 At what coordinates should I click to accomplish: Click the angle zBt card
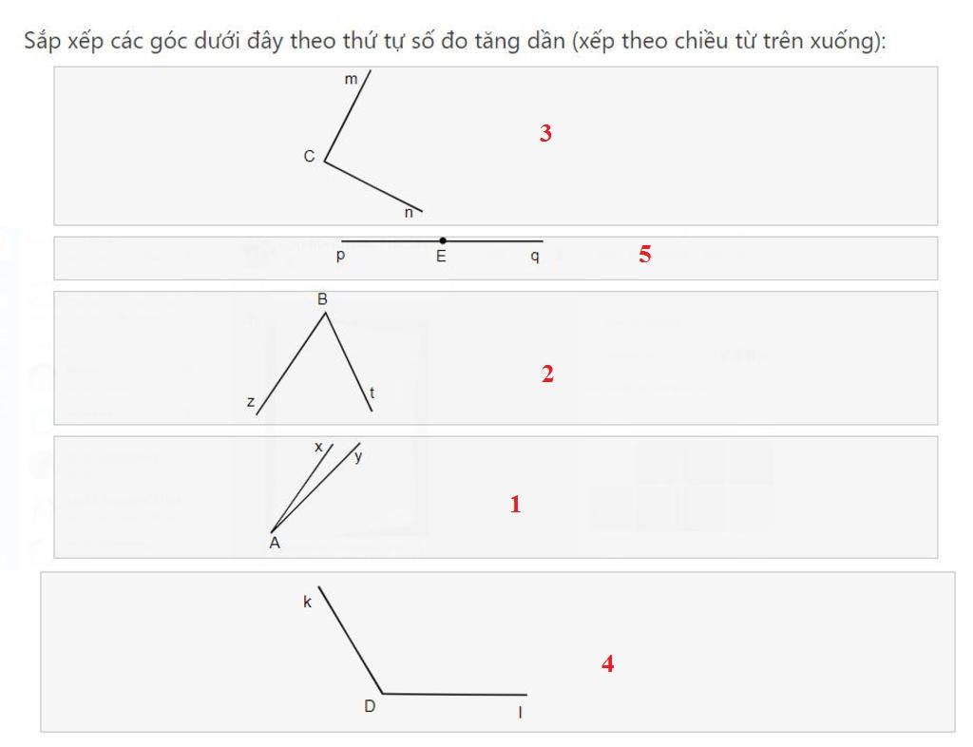point(713,357)
